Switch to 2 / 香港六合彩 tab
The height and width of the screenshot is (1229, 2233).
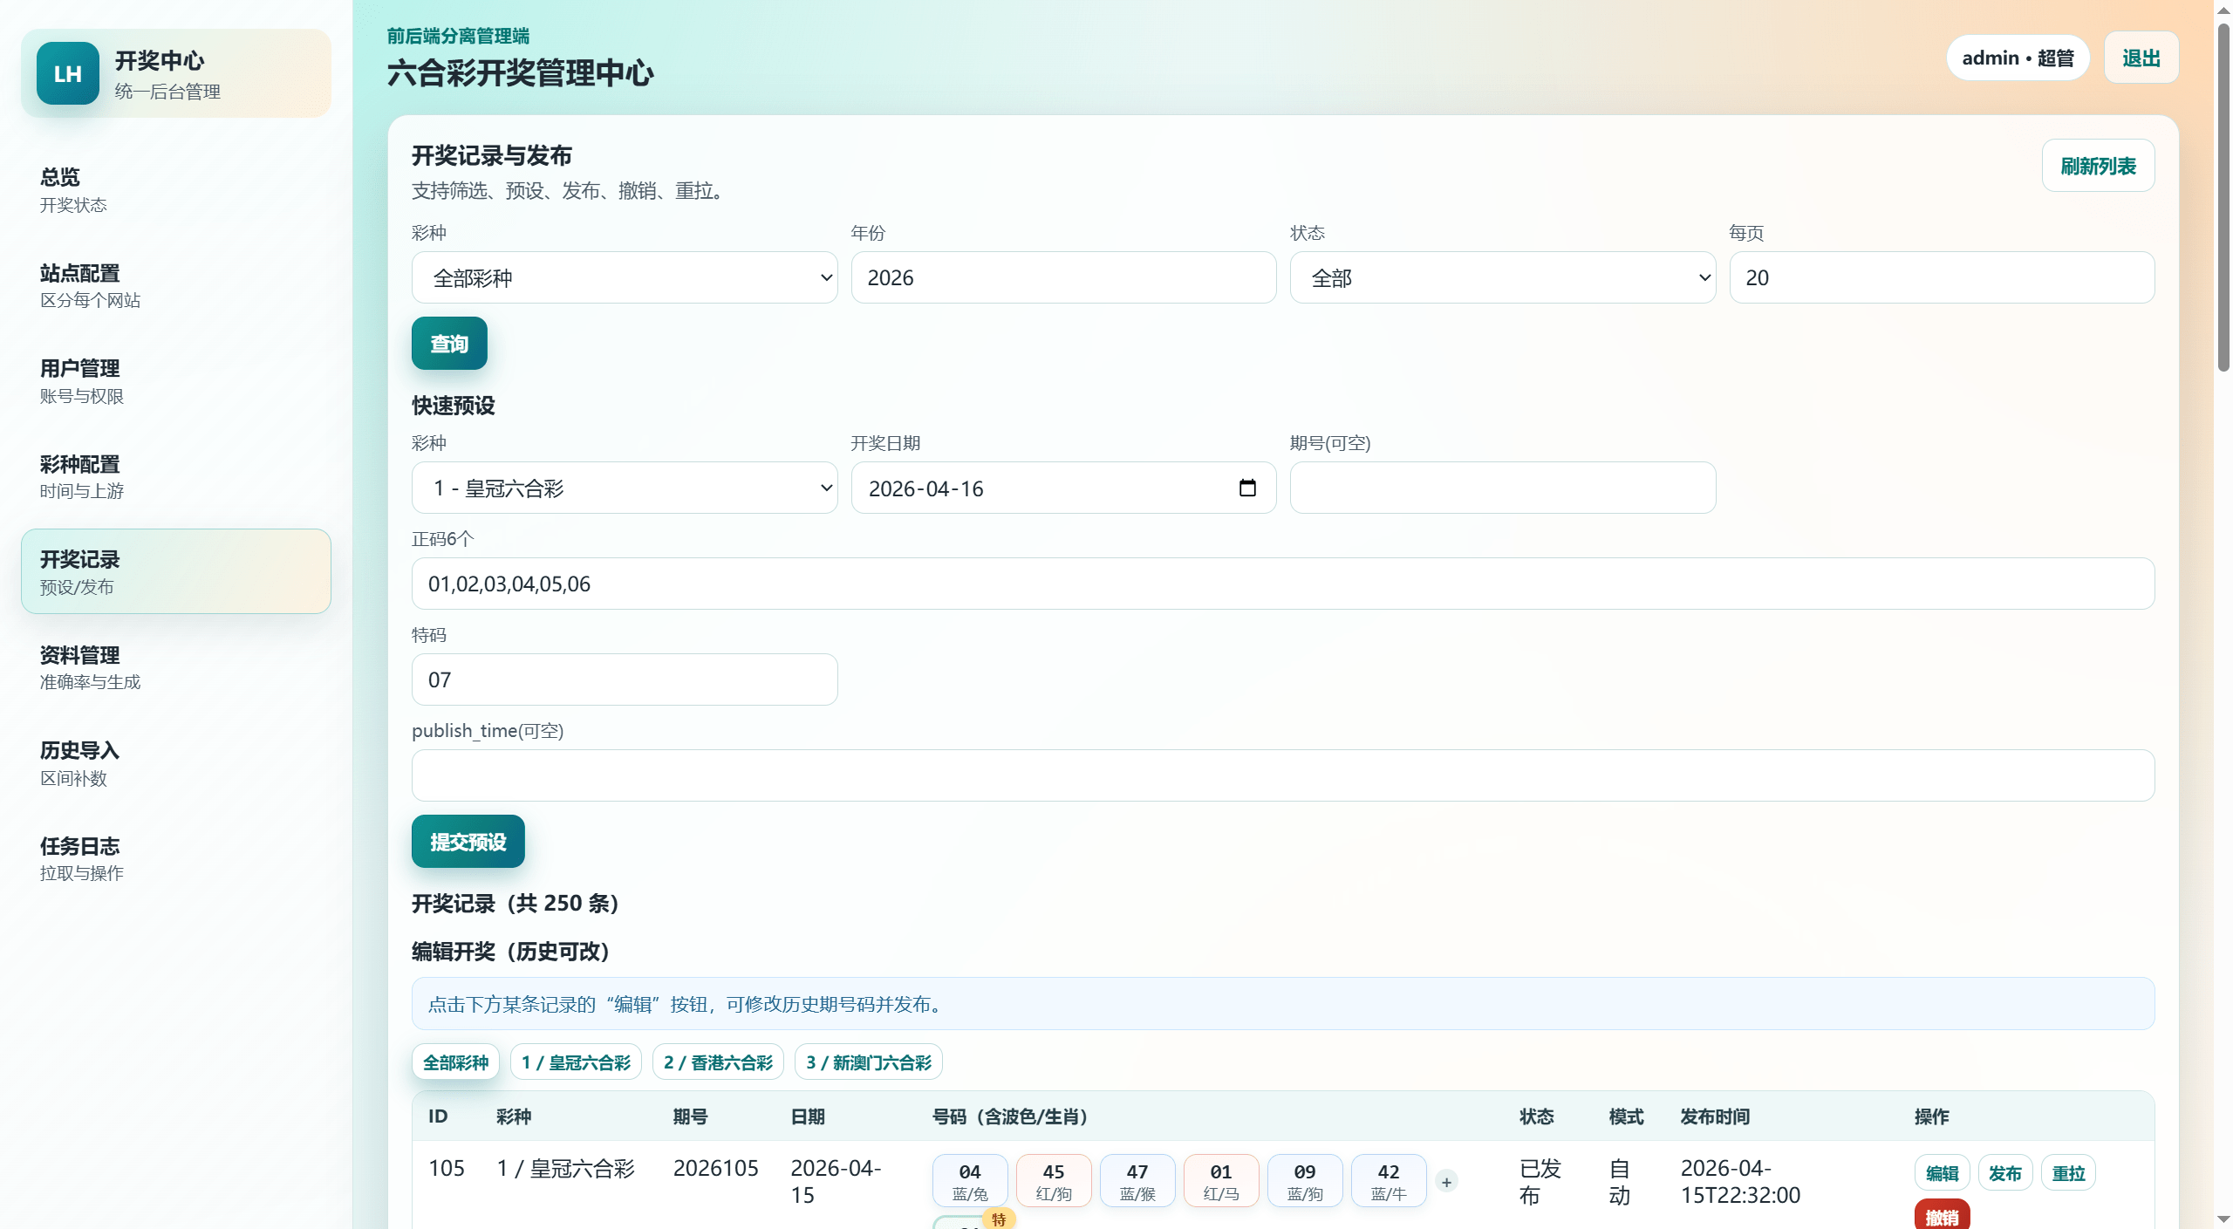718,1062
